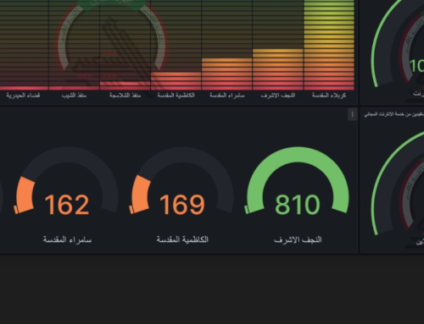This screenshot has height=324, width=424.
Task: Click النجف الاشرف caption under the 810 gauge
Action: click(298, 239)
